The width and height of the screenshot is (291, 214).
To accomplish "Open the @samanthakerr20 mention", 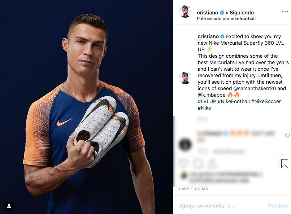I will pyautogui.click(x=255, y=88).
